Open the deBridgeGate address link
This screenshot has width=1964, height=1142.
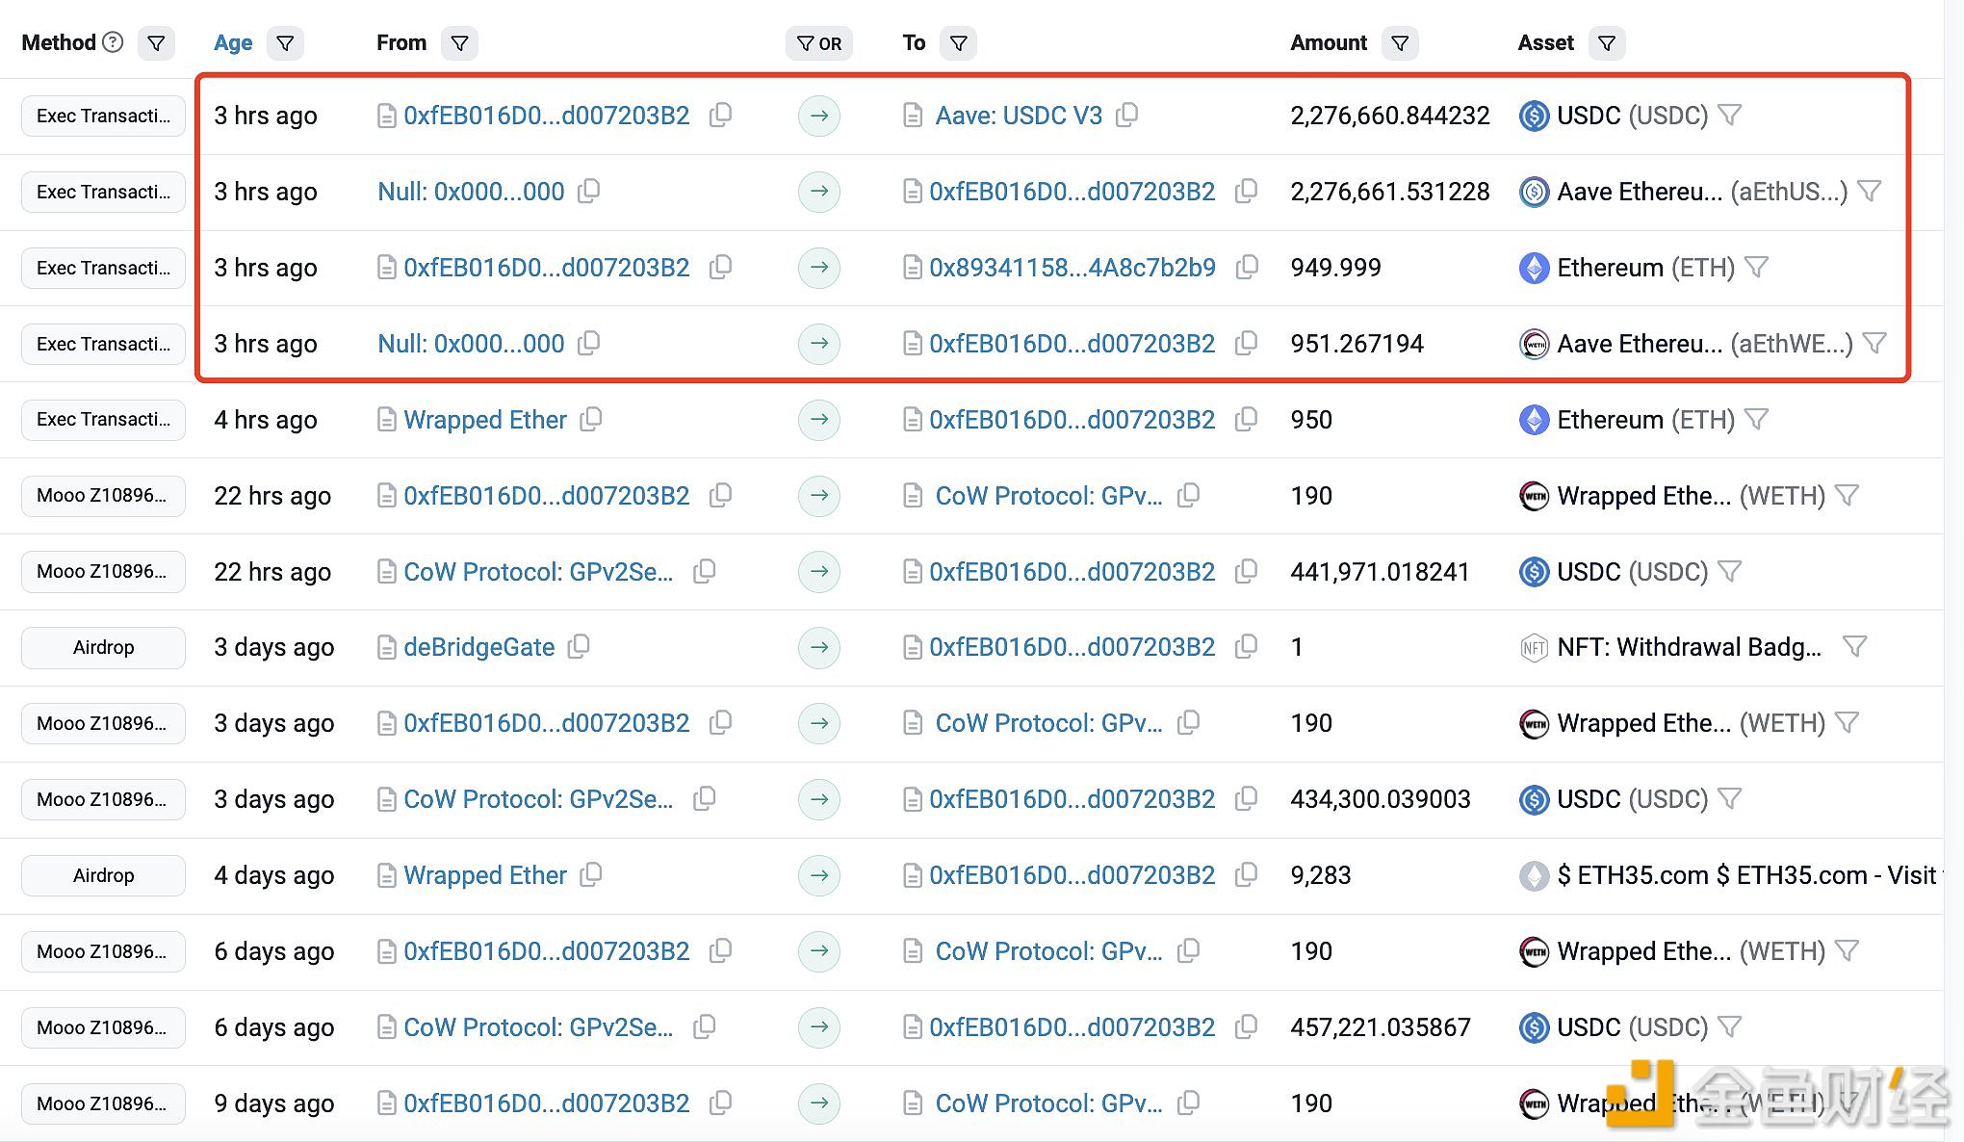[479, 647]
